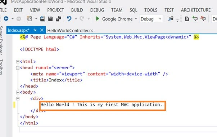Click the Page directive line text

[x=109, y=37]
